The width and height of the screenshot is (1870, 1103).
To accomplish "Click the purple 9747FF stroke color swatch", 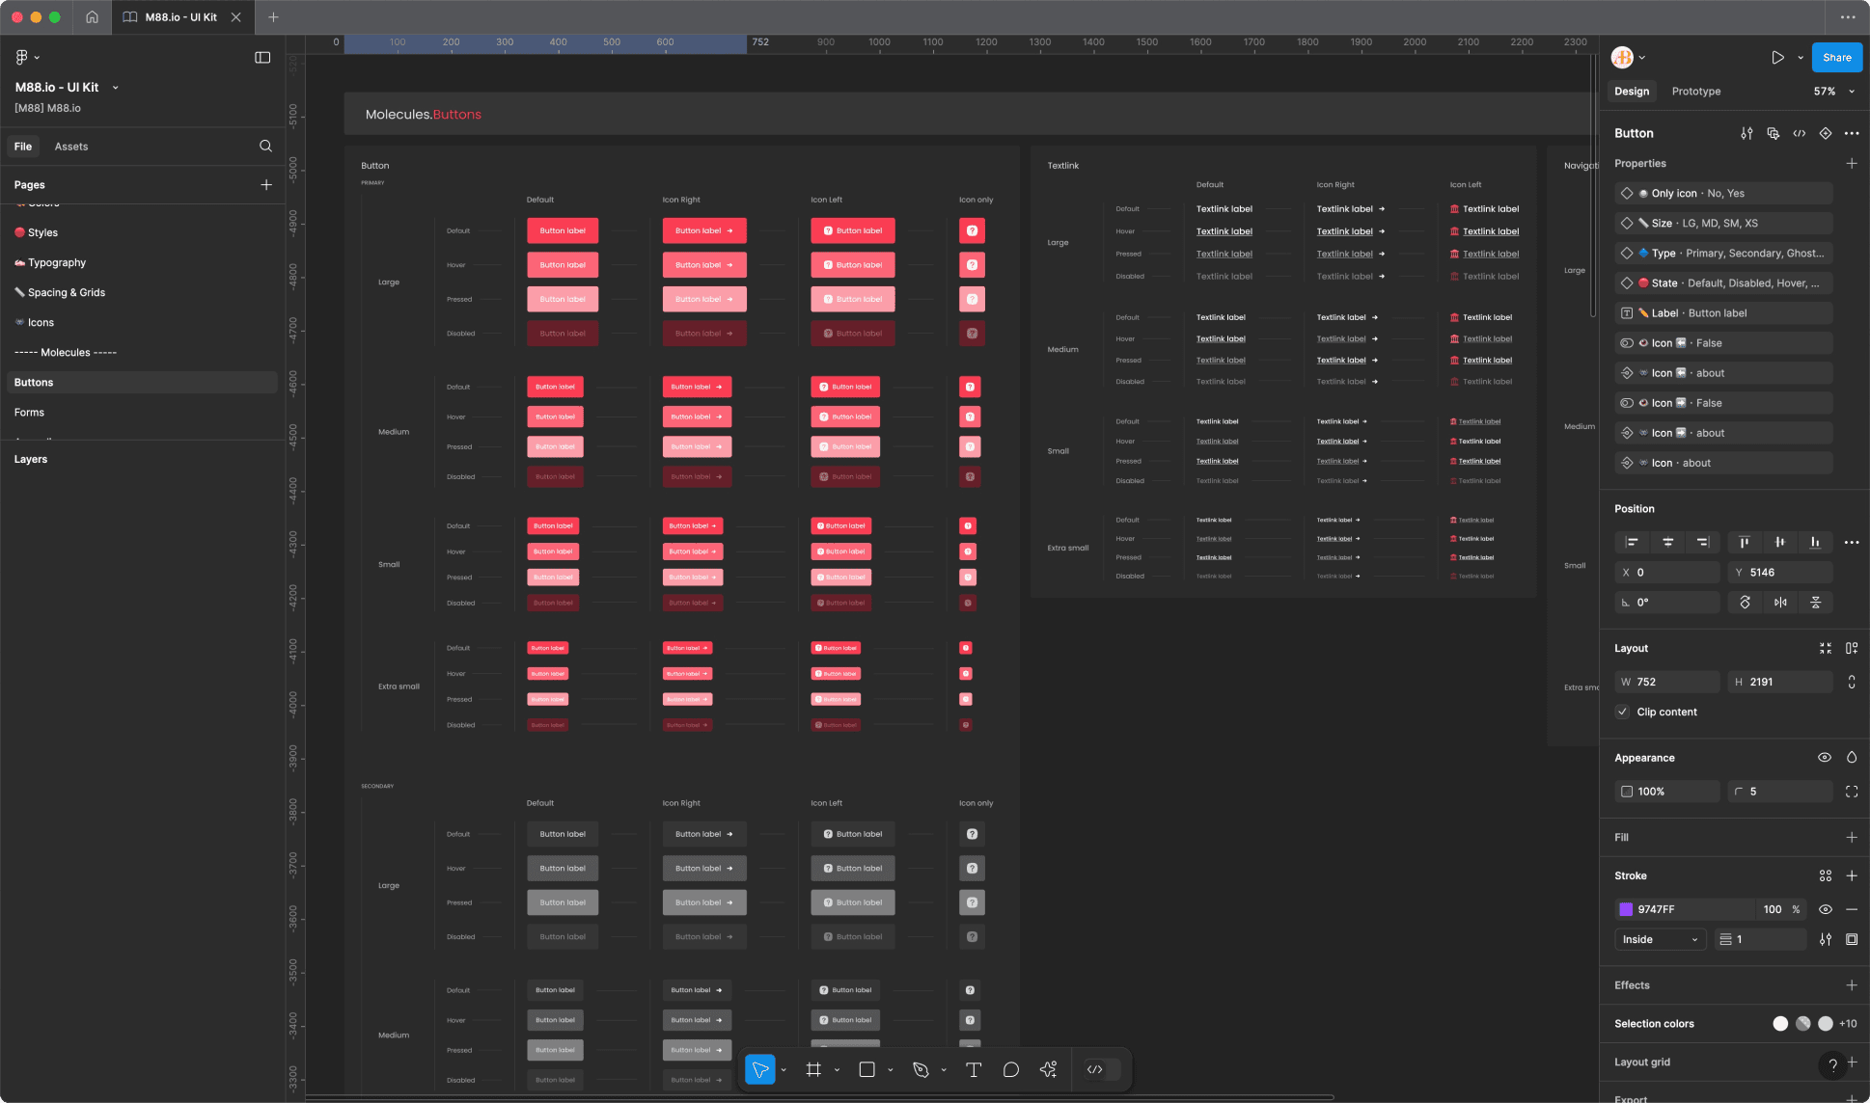I will [x=1626, y=909].
